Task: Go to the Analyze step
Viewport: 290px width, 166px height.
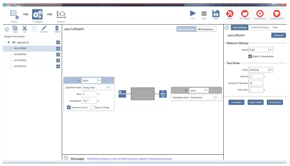Action: [61, 15]
